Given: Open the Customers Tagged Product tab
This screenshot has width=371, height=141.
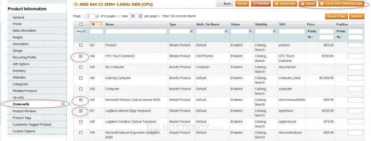Looking at the screenshot, I should pyautogui.click(x=37, y=125).
